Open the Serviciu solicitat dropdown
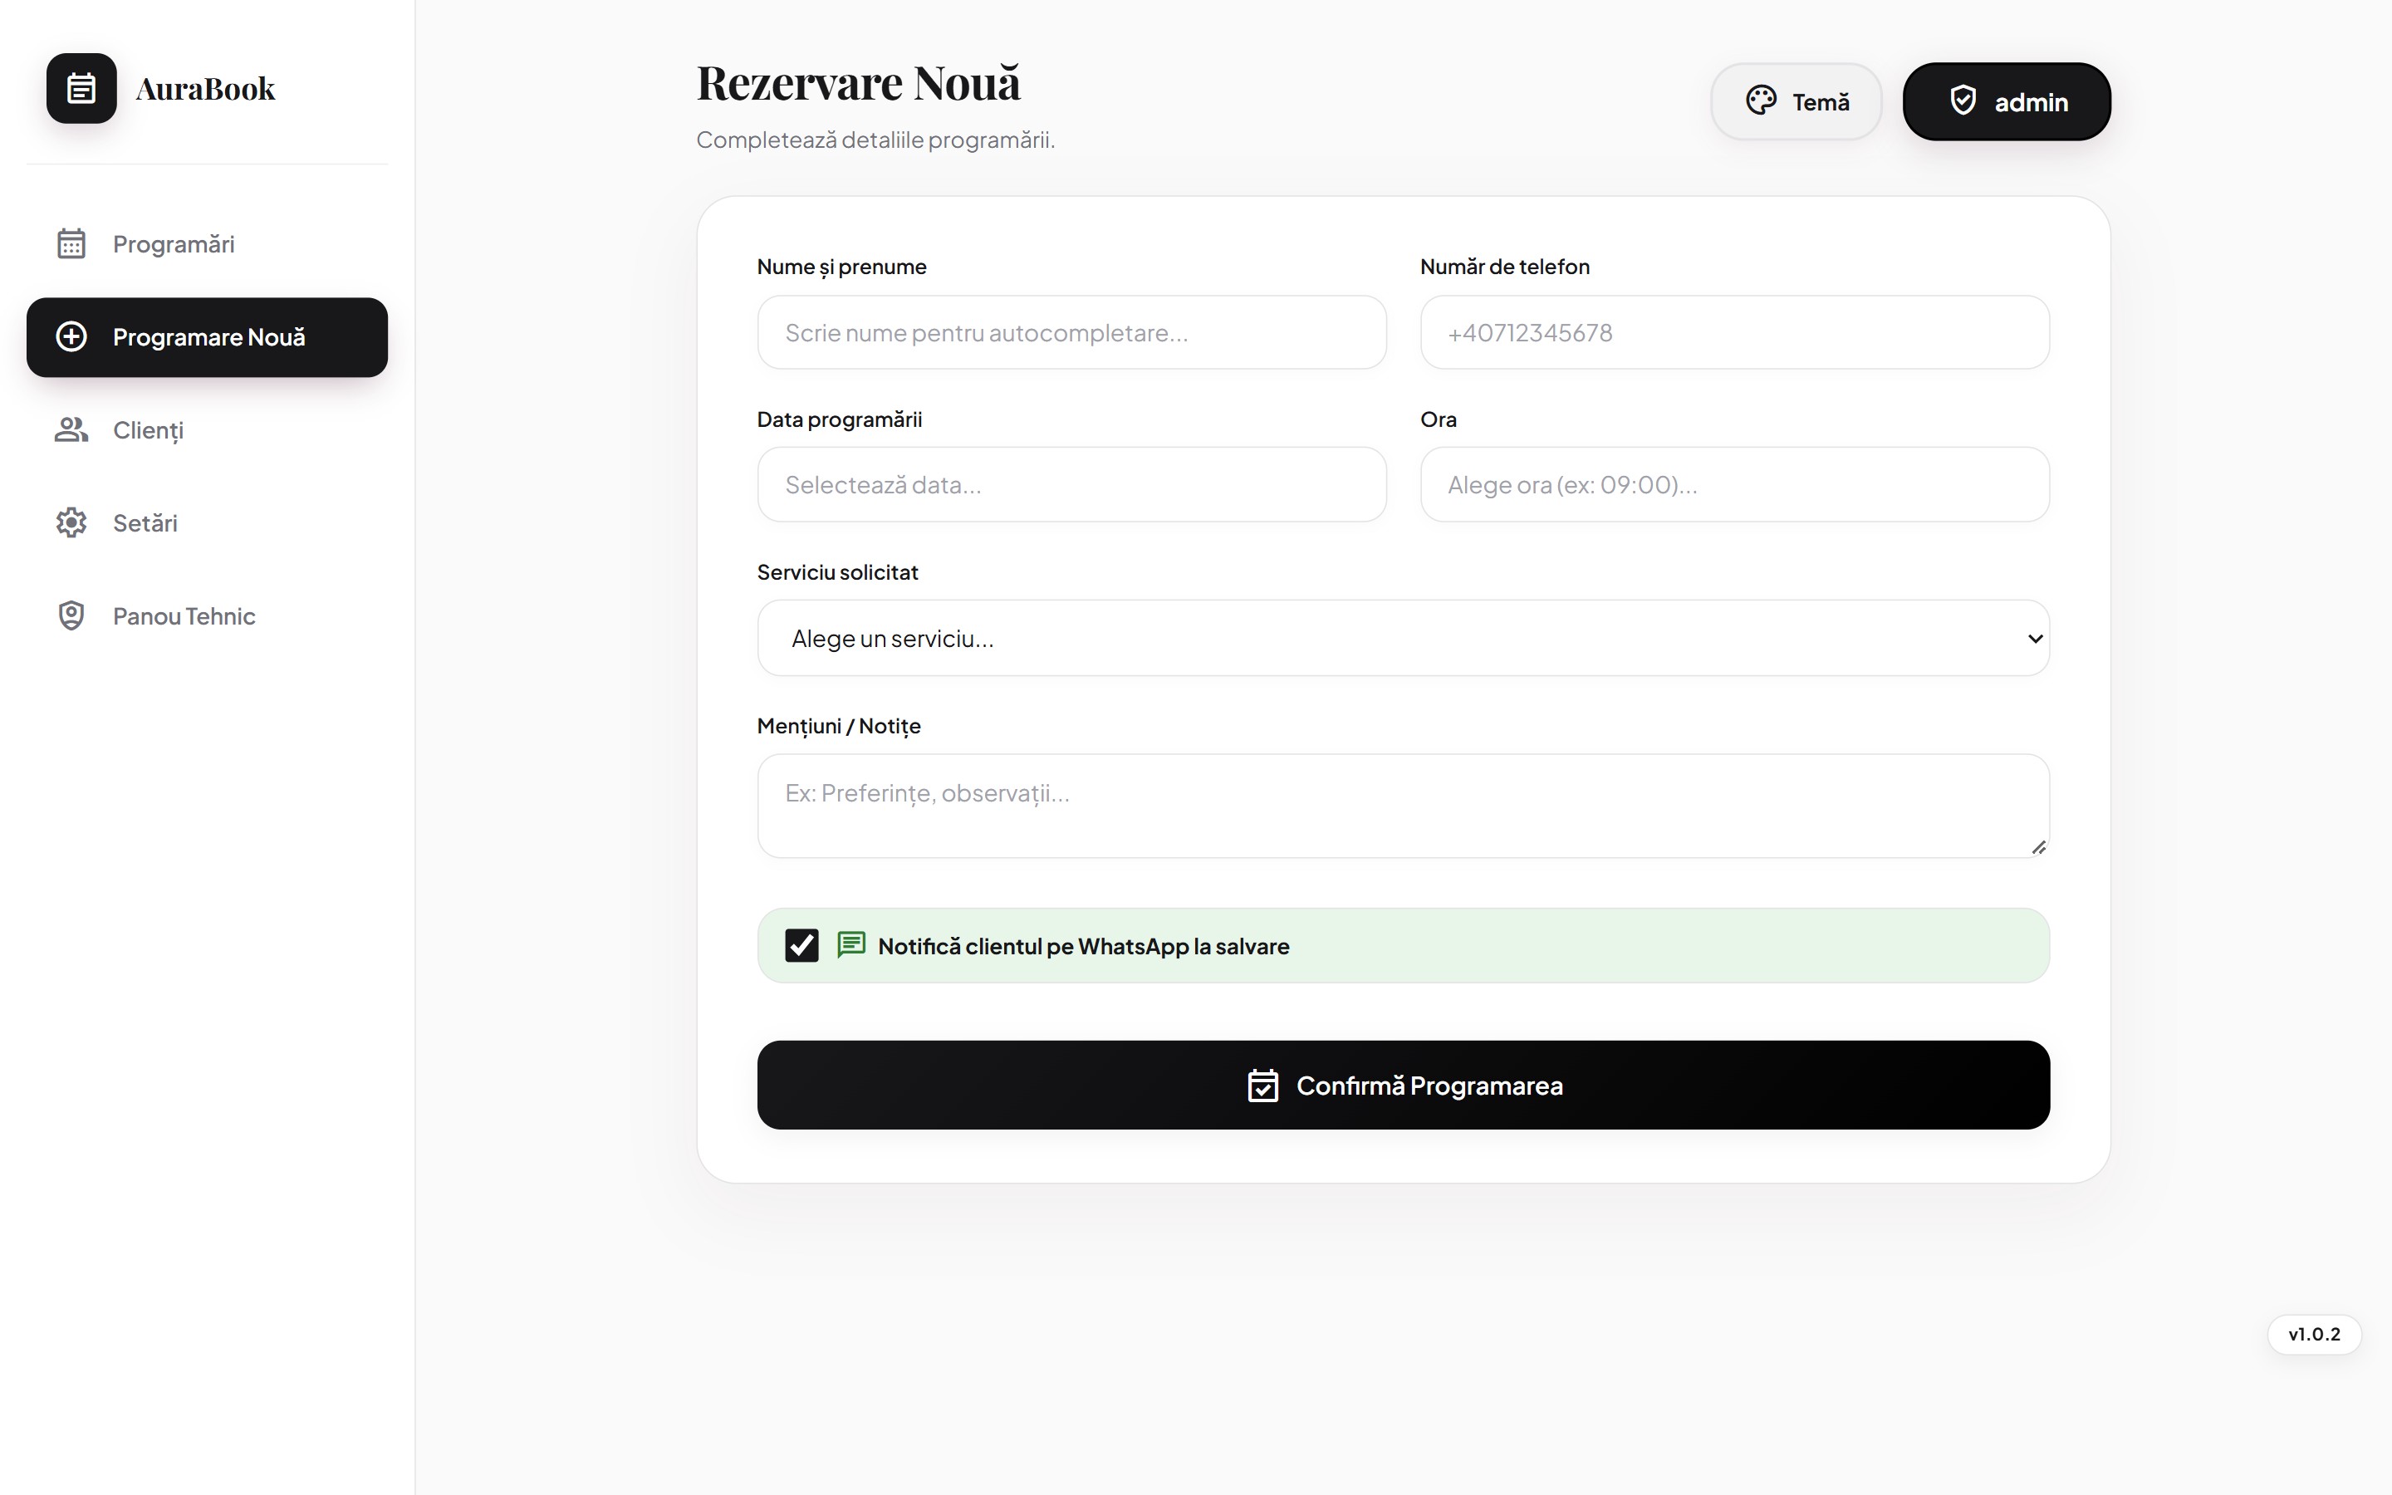Viewport: 2392px width, 1495px height. pos(1403,638)
